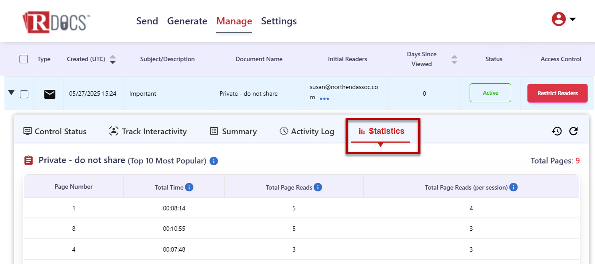The height and width of the screenshot is (264, 595).
Task: Click the history clock icon
Action: [557, 131]
